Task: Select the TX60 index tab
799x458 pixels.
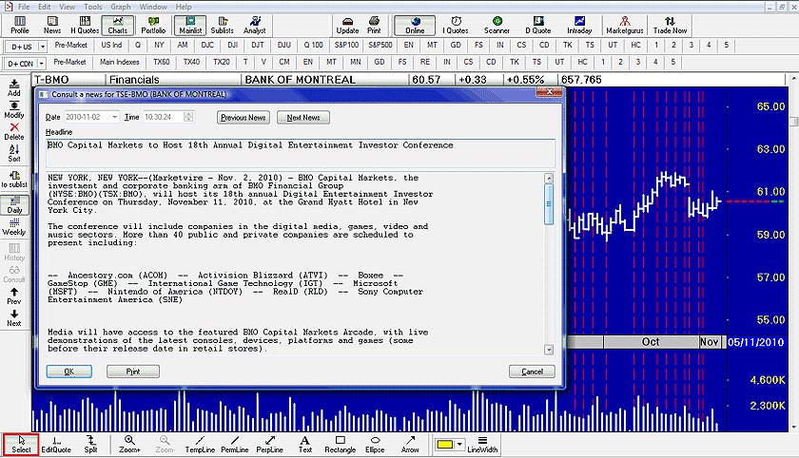Action: point(162,62)
